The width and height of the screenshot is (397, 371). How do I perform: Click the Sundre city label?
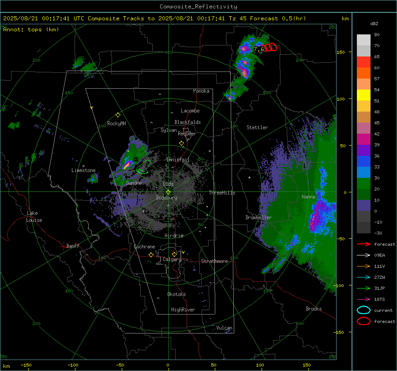point(134,183)
